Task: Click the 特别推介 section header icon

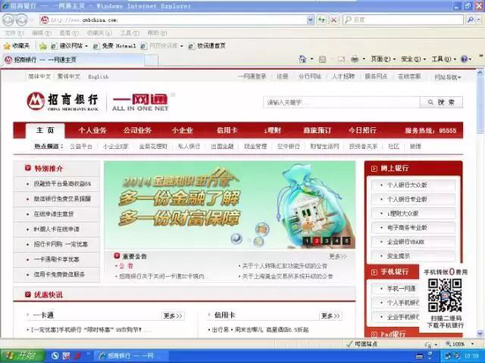Action: (x=28, y=168)
